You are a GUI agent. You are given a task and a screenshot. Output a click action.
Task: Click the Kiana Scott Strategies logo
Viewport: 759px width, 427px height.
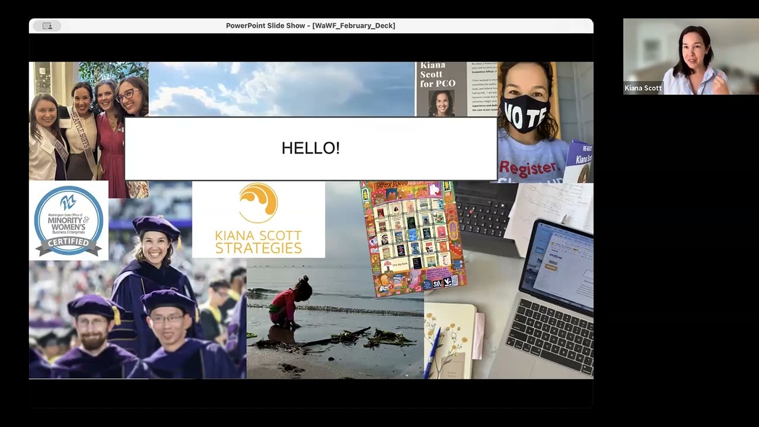(x=259, y=219)
